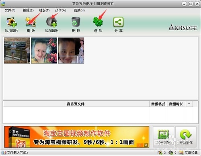Image resolution: width=201 pixels, height=156 pixels.
Task: Click the 音频格式 column header
Action: click(158, 104)
